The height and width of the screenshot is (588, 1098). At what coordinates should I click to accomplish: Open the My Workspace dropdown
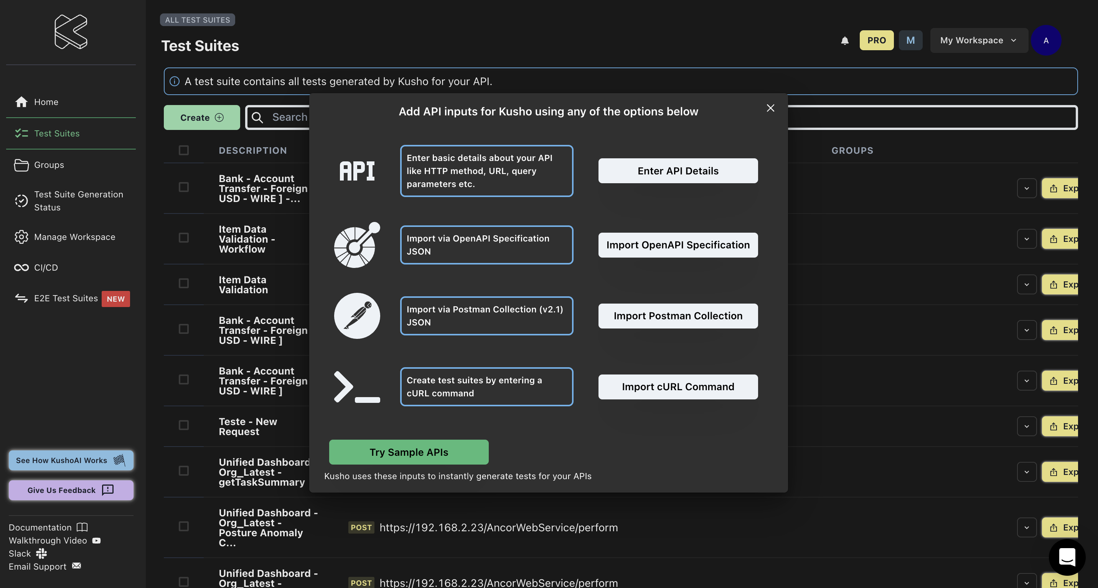978,41
